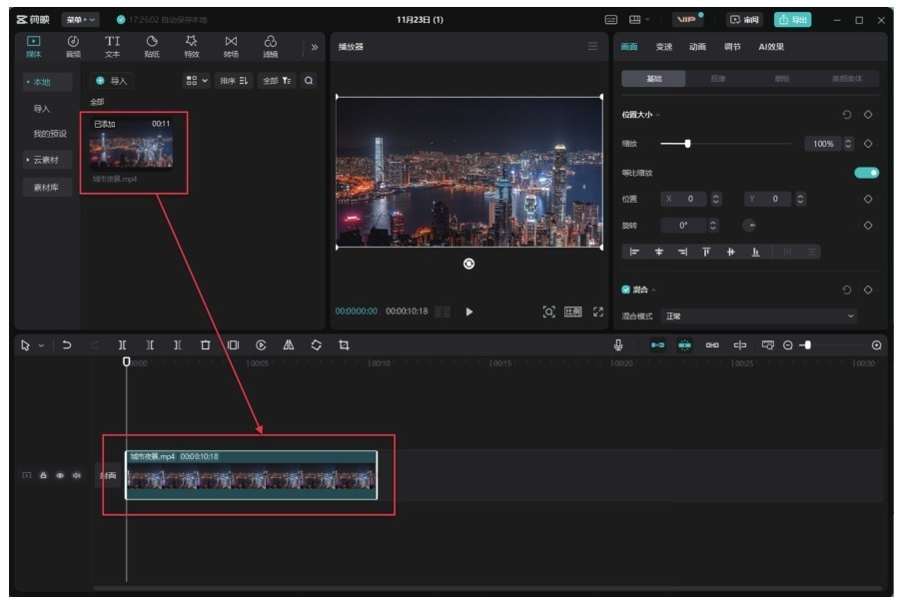The image size is (898, 605).
Task: Align clip to horizontal center
Action: point(658,252)
